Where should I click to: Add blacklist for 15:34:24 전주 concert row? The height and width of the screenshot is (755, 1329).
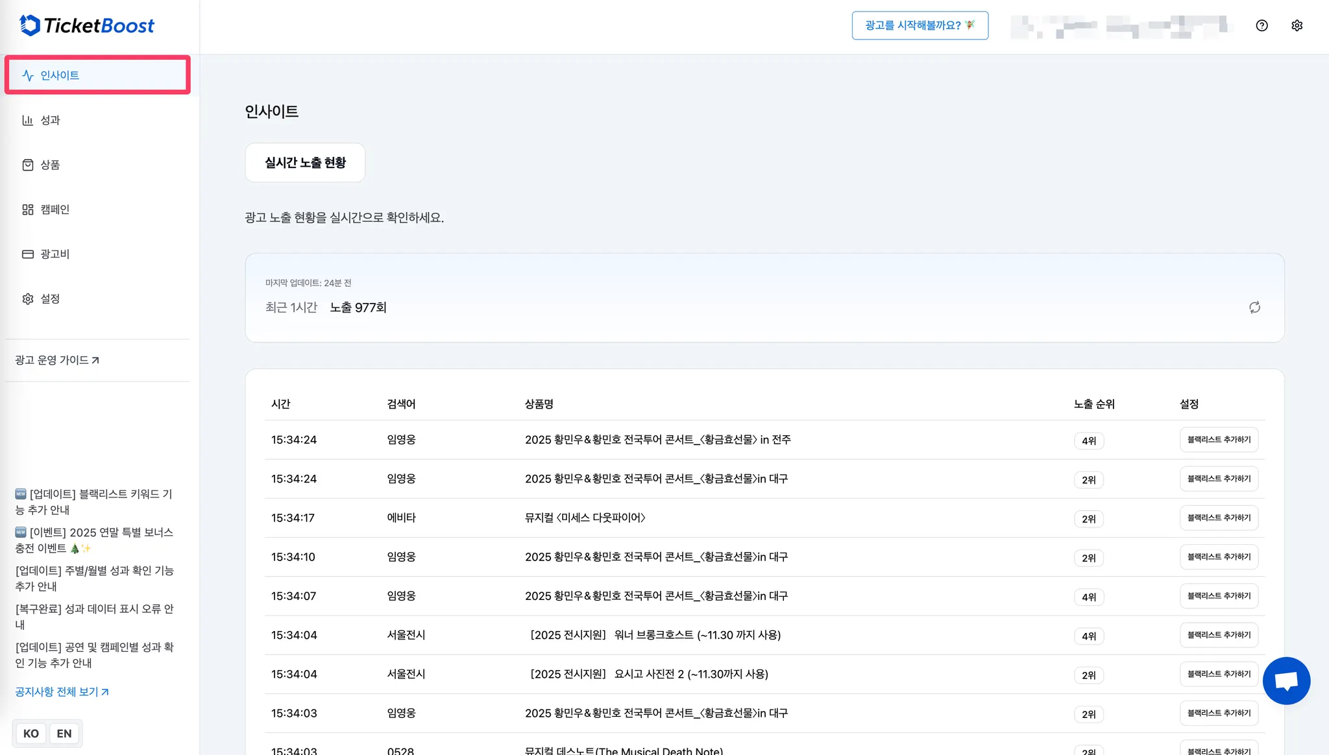(x=1218, y=440)
